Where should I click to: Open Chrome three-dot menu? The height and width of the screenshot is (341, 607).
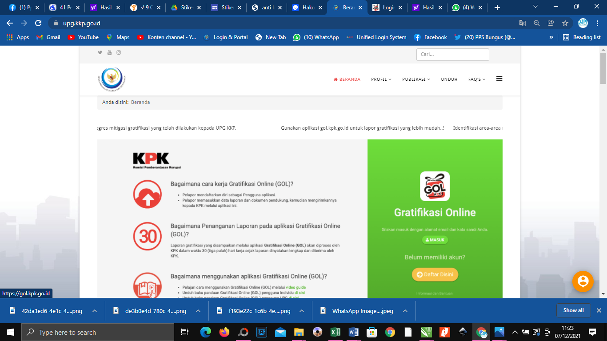coord(597,23)
